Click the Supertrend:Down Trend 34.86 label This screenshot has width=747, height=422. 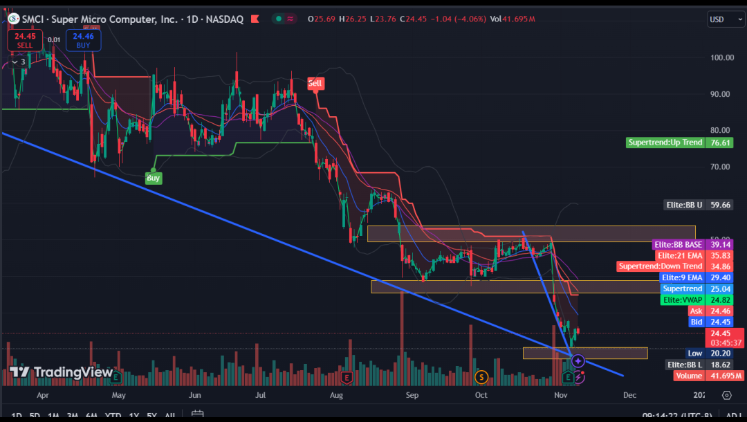(674, 266)
